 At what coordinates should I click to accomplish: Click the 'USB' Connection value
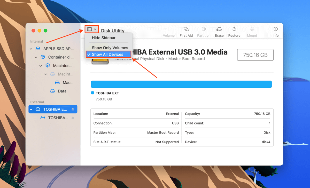click(175, 123)
